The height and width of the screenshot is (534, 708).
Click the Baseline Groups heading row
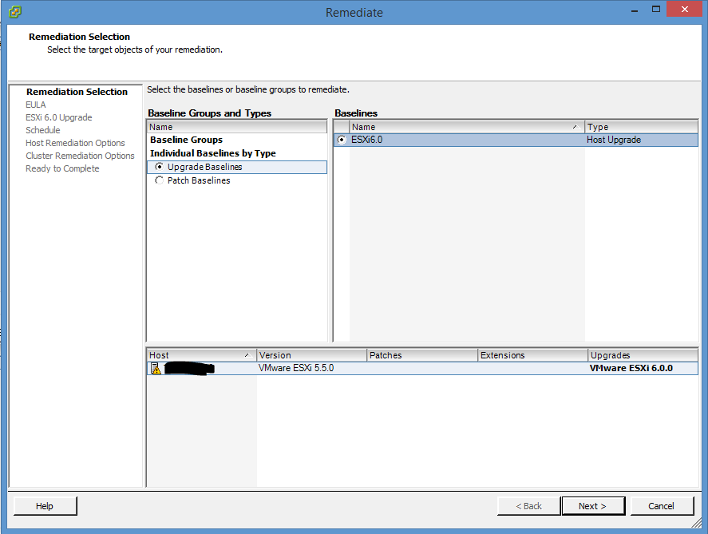[237, 140]
